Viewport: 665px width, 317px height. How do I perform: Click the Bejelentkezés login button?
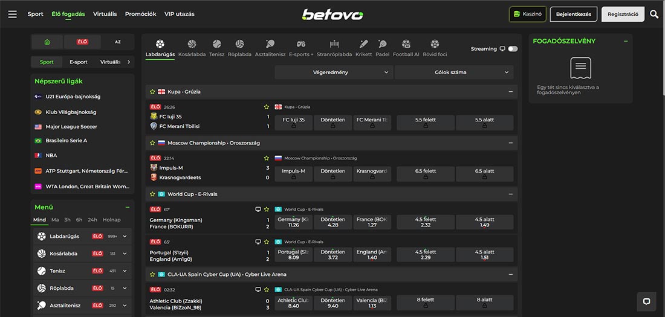tap(573, 14)
